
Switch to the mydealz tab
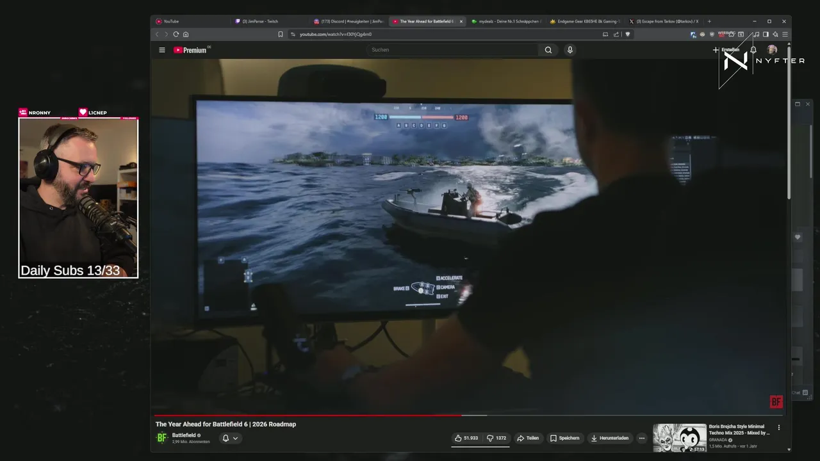pyautogui.click(x=506, y=21)
